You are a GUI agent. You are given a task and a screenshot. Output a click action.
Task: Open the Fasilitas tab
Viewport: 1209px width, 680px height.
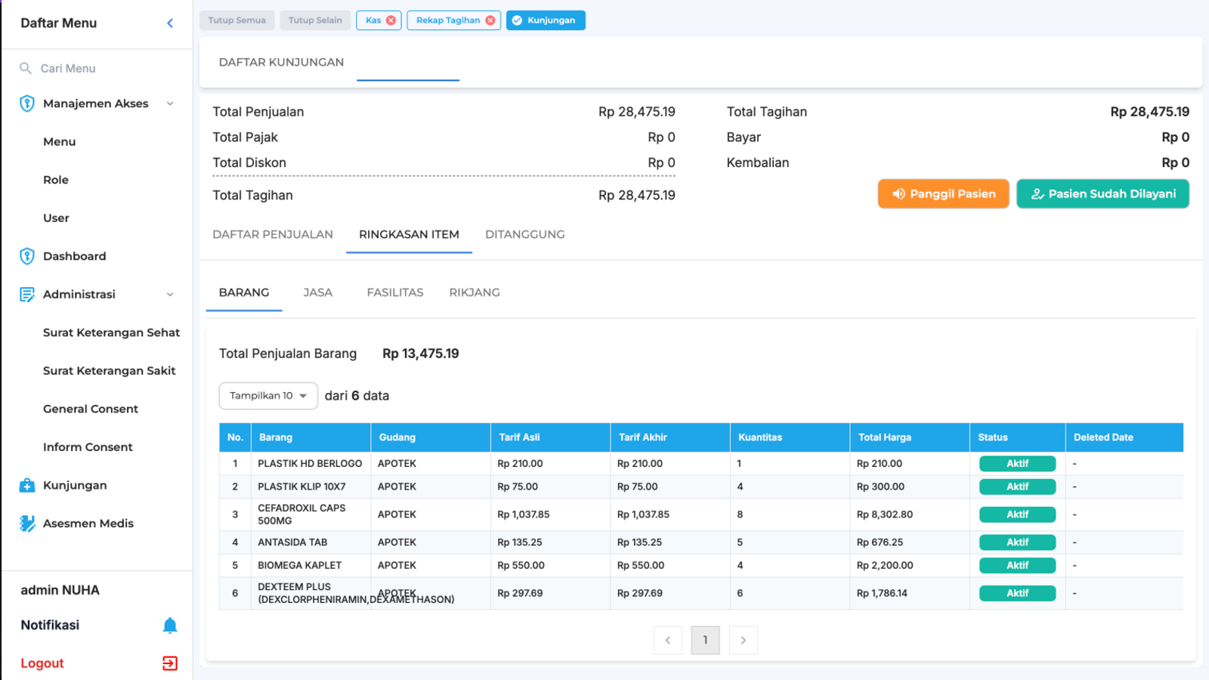395,292
